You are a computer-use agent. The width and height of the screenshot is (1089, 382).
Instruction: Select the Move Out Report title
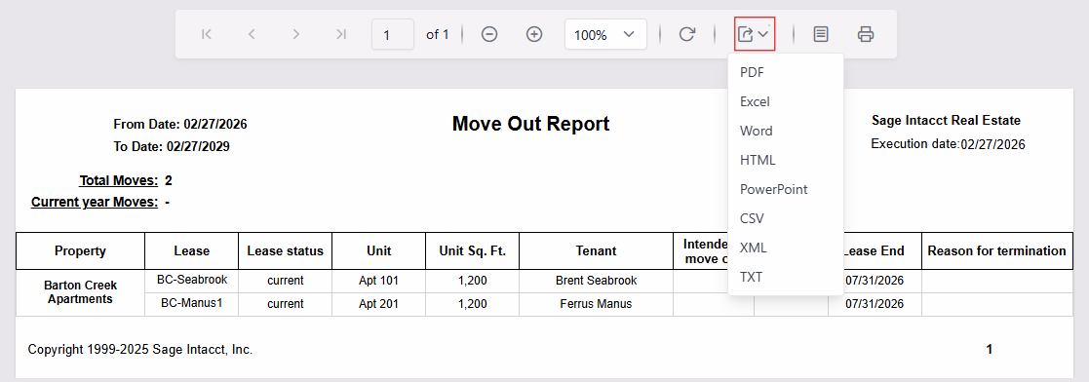click(x=530, y=124)
